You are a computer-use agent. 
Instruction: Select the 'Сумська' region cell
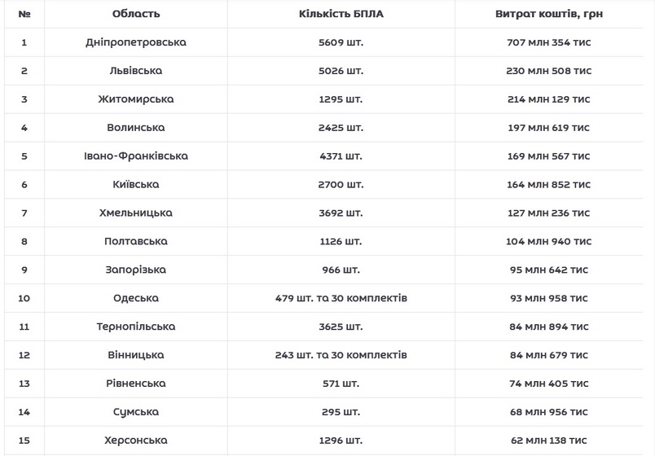[136, 412]
